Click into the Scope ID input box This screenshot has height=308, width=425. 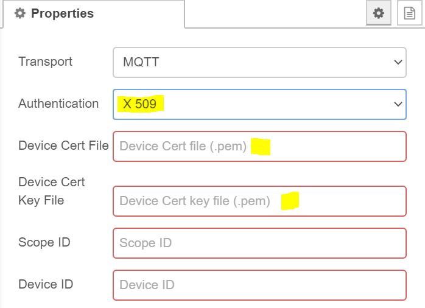coord(259,243)
